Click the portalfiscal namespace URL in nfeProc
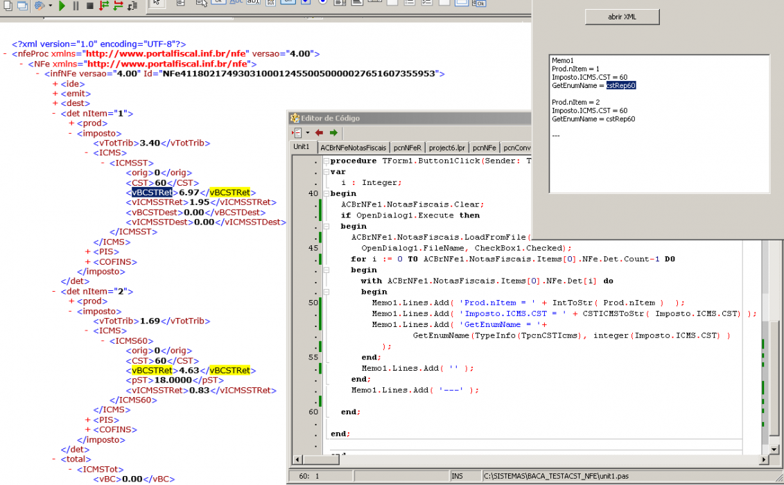Image resolution: width=784 pixels, height=485 pixels. 166,54
